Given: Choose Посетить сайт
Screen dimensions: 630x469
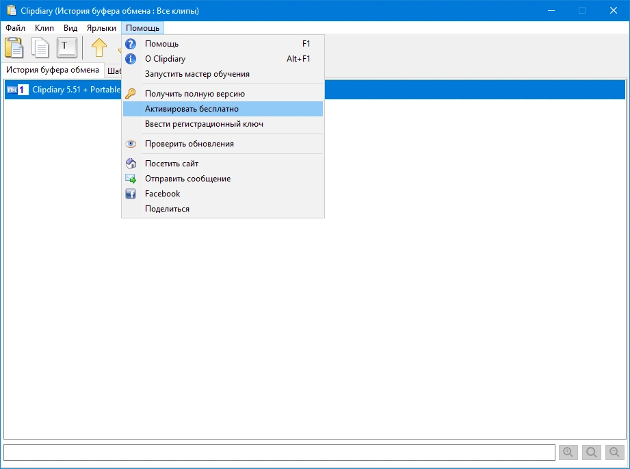Looking at the screenshot, I should click(223, 164).
